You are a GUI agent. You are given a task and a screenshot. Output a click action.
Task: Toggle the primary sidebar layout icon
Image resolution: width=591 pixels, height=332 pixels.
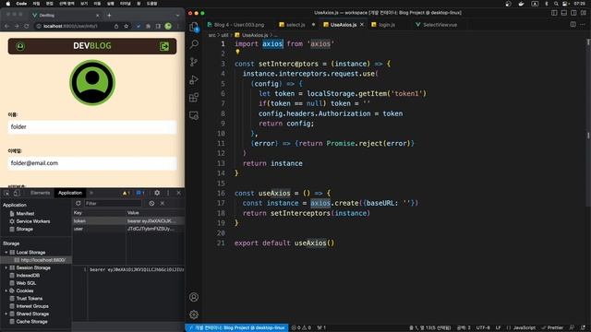pos(554,13)
